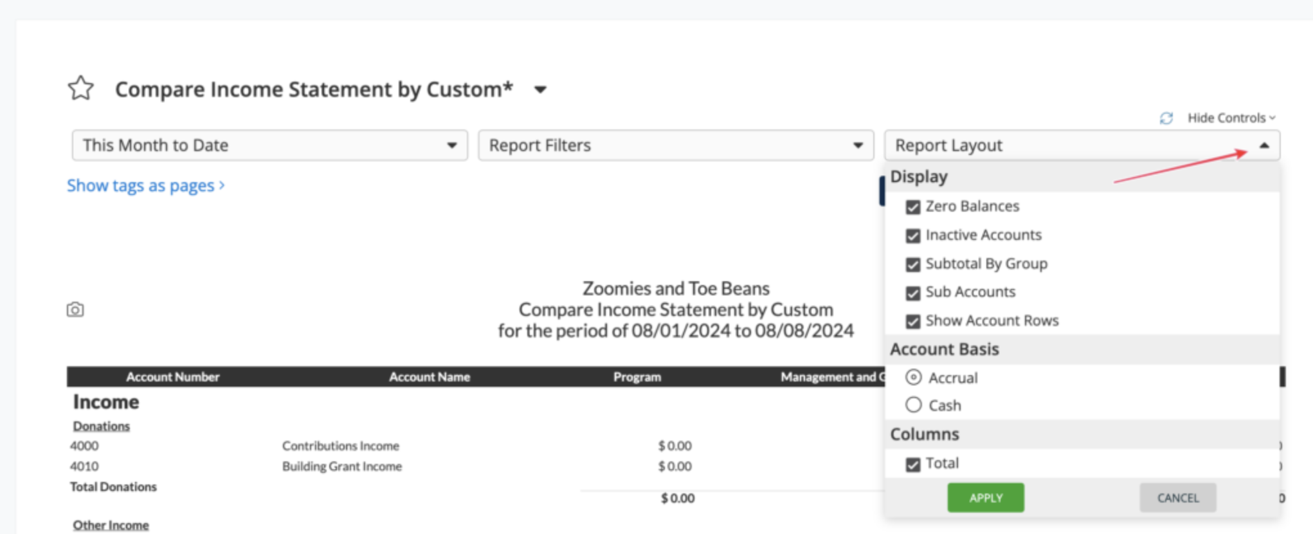Disable Subtotal By Group checkbox
The width and height of the screenshot is (1313, 534).
(912, 264)
